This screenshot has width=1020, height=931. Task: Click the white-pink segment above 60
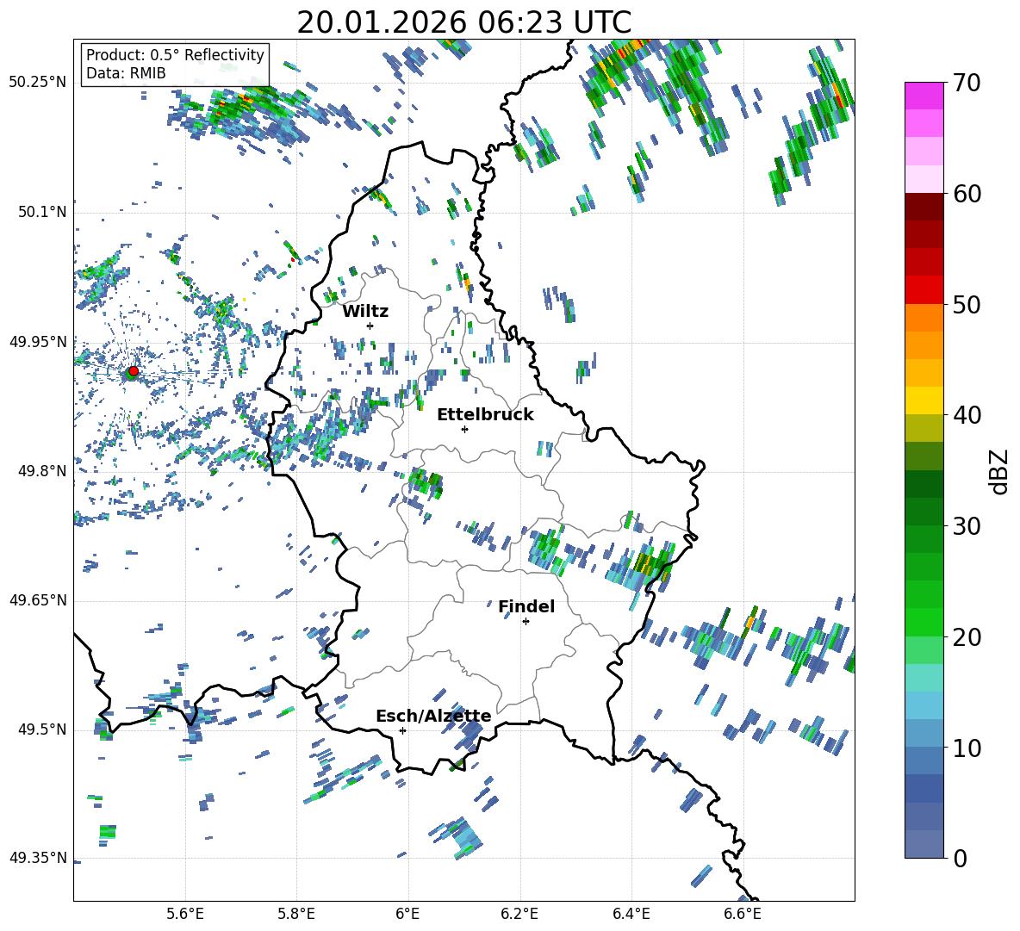click(x=924, y=179)
